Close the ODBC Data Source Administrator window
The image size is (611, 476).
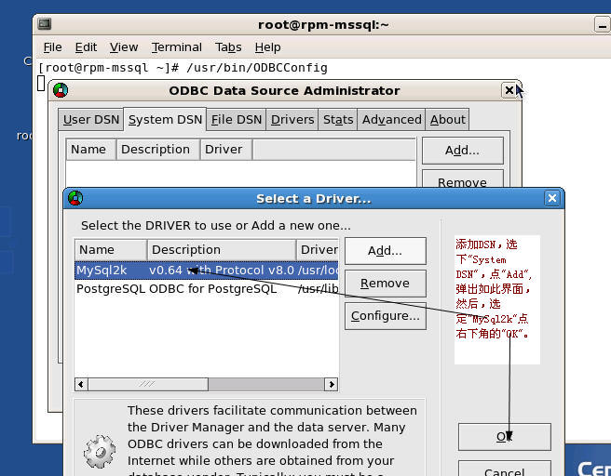pyautogui.click(x=509, y=90)
